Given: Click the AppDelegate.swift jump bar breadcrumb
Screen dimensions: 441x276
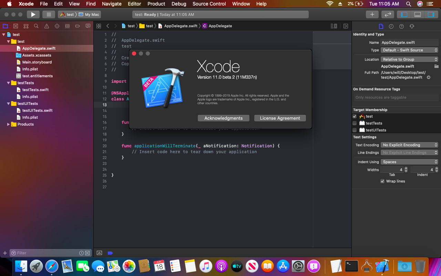Looking at the screenshot, I should click(178, 26).
